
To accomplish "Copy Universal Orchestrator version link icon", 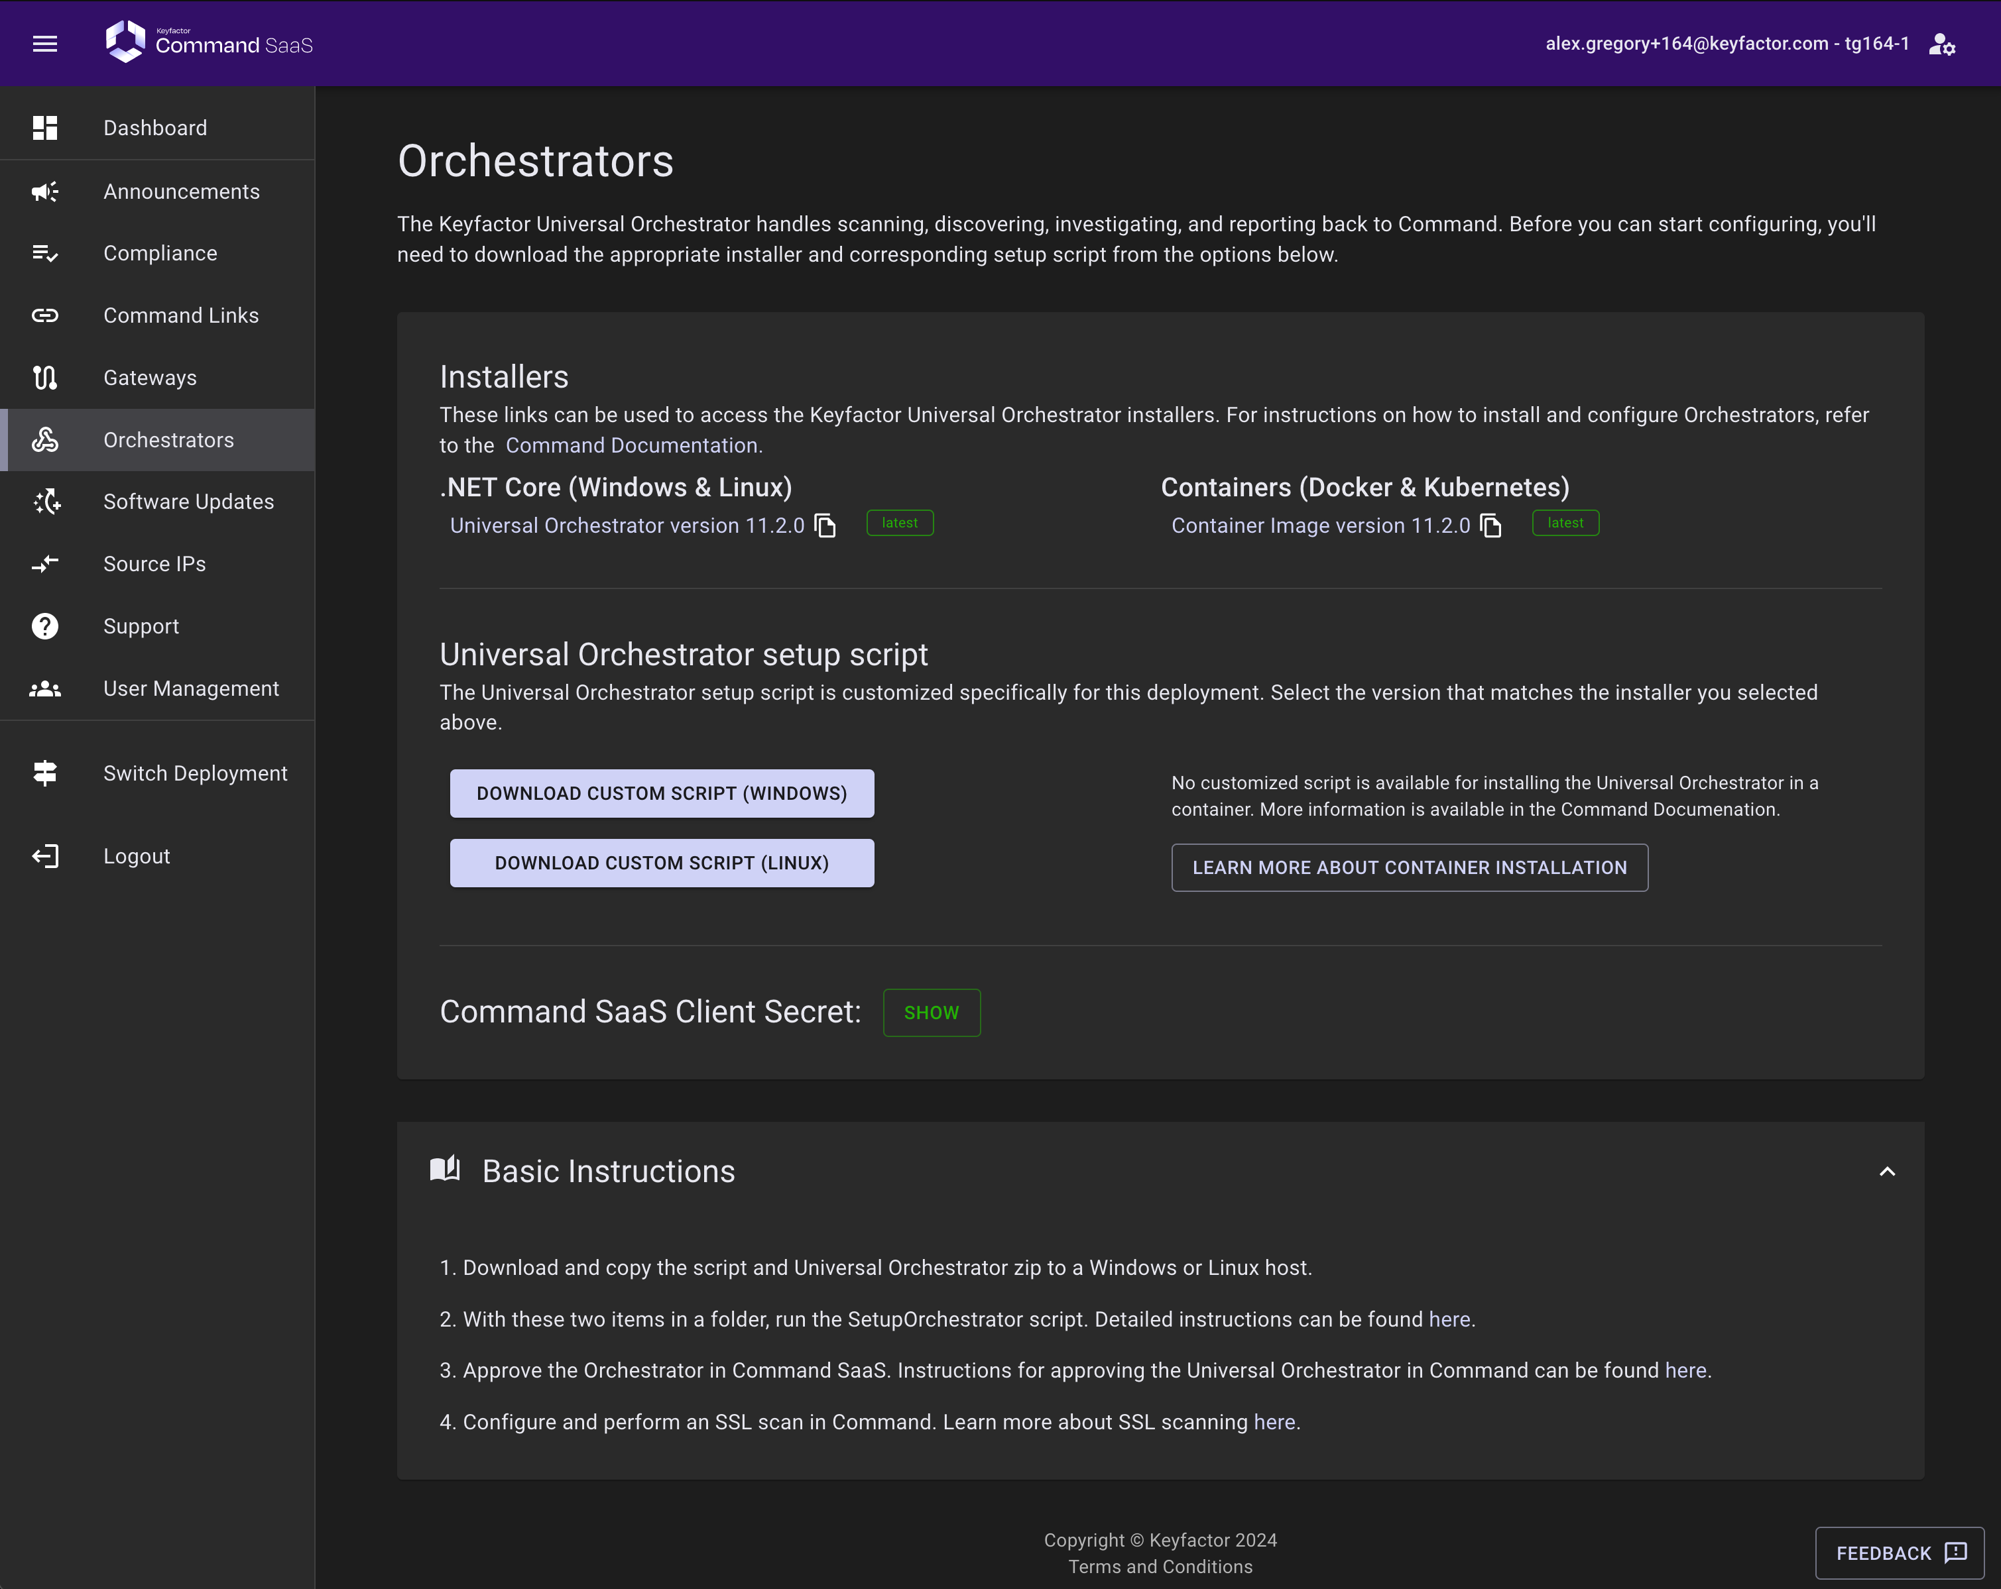I will (x=825, y=526).
